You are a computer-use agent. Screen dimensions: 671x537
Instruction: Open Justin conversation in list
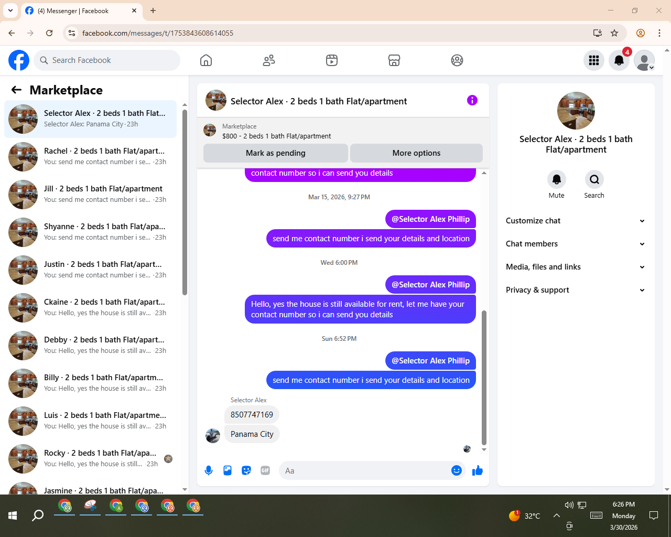(x=90, y=270)
